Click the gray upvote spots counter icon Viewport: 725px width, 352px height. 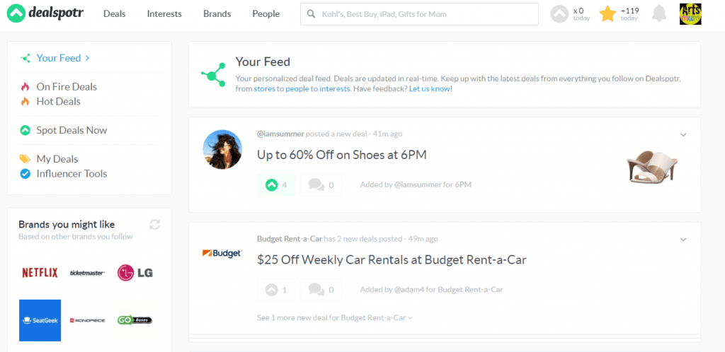tap(559, 14)
